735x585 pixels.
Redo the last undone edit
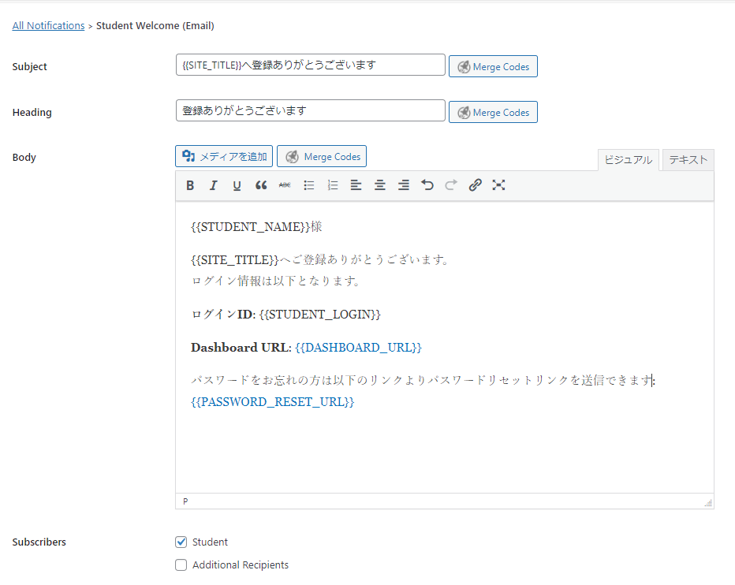pyautogui.click(x=451, y=185)
